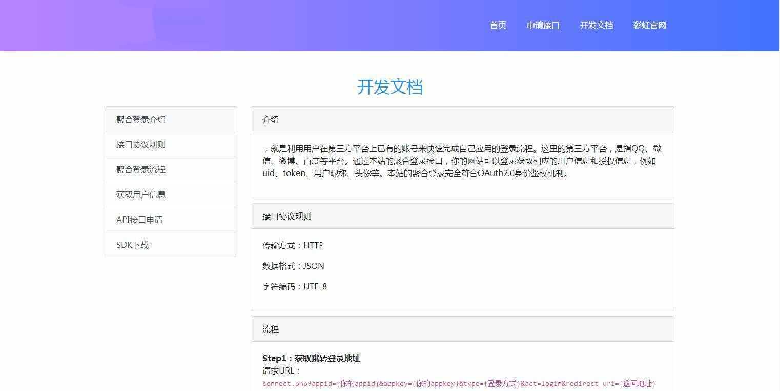Viewport: 780px width, 391px height.
Task: Click the Step1：获取跳转登录地址 heading
Action: (312, 358)
